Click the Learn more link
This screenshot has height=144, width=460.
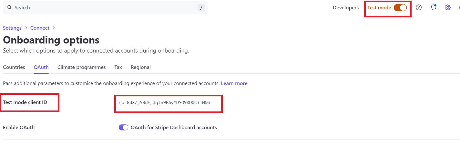(234, 83)
